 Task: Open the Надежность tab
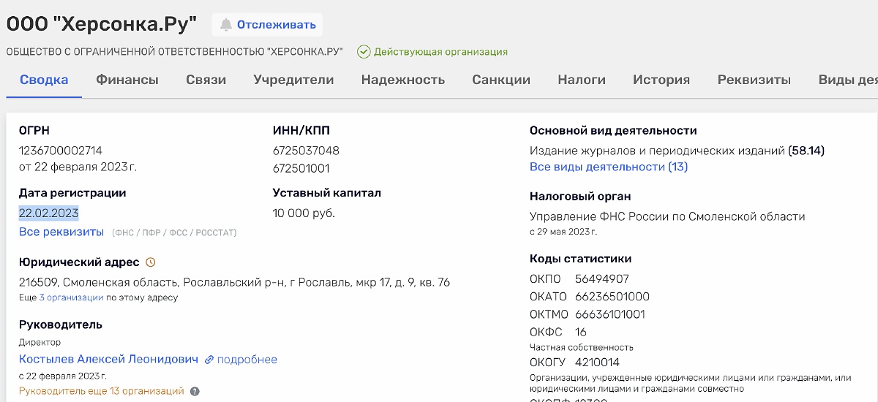402,80
